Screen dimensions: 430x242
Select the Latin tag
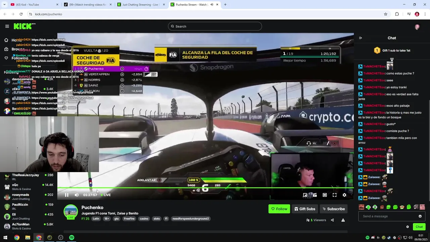[x=96, y=219]
